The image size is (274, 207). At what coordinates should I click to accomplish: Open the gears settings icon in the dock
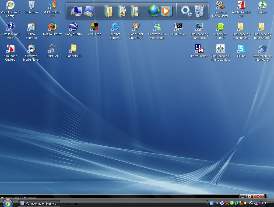(185, 11)
